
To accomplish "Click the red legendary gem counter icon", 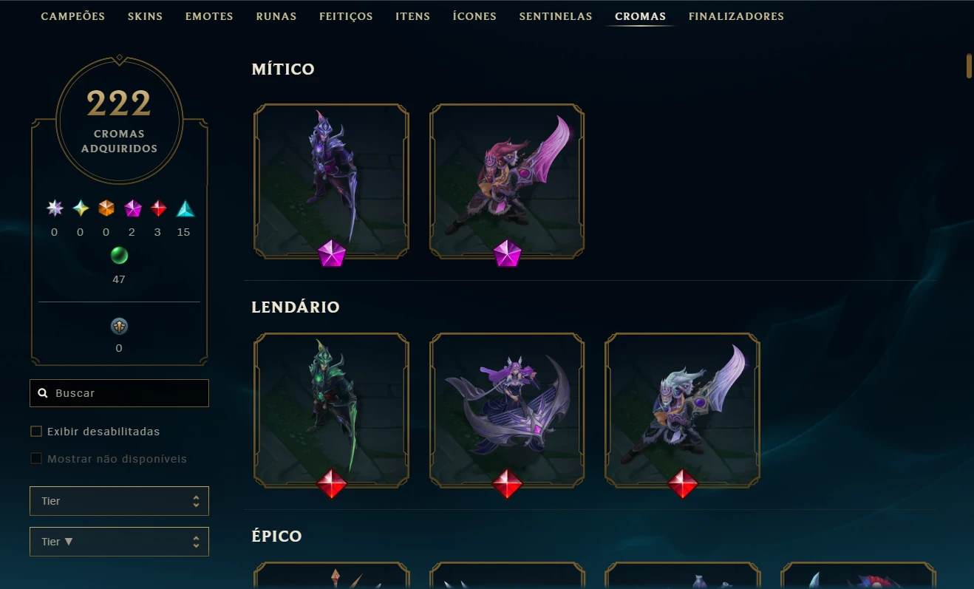I will pos(158,209).
